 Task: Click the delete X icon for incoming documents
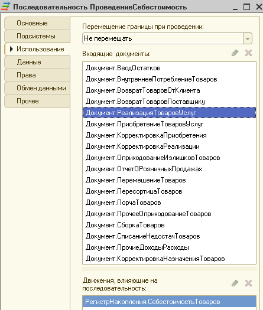pyautogui.click(x=248, y=53)
